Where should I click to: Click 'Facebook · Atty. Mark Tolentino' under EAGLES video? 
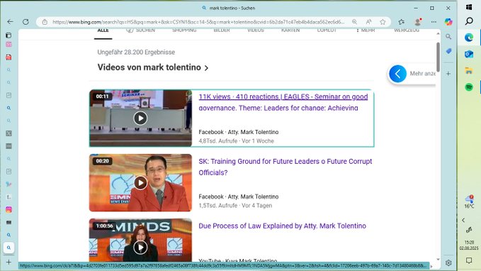coord(238,132)
